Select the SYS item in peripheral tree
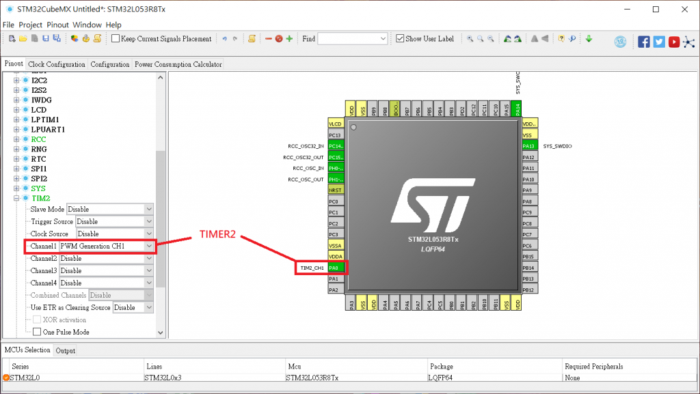700x394 pixels. (x=38, y=188)
